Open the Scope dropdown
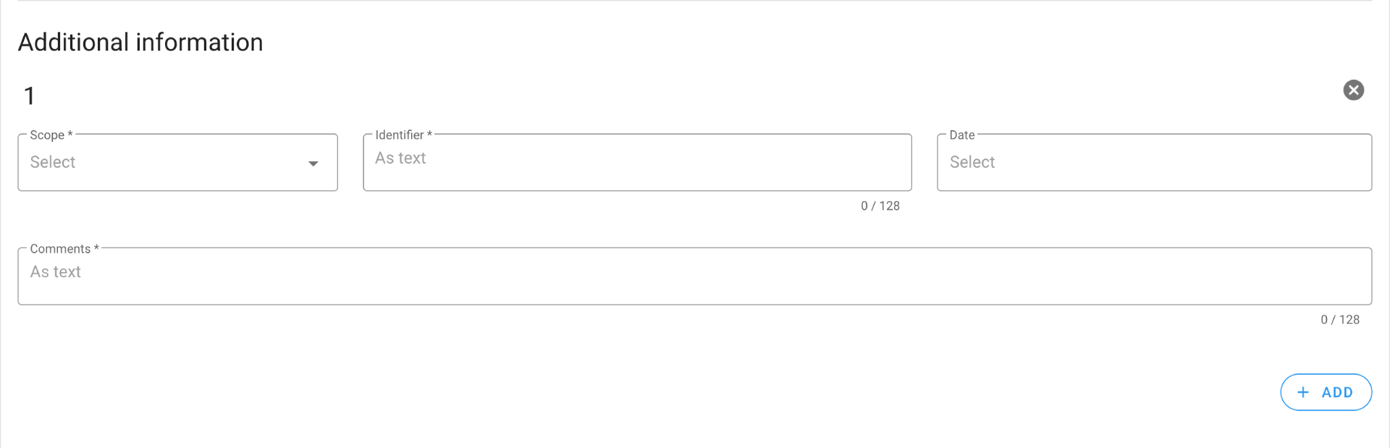This screenshot has width=1390, height=448. point(177,162)
